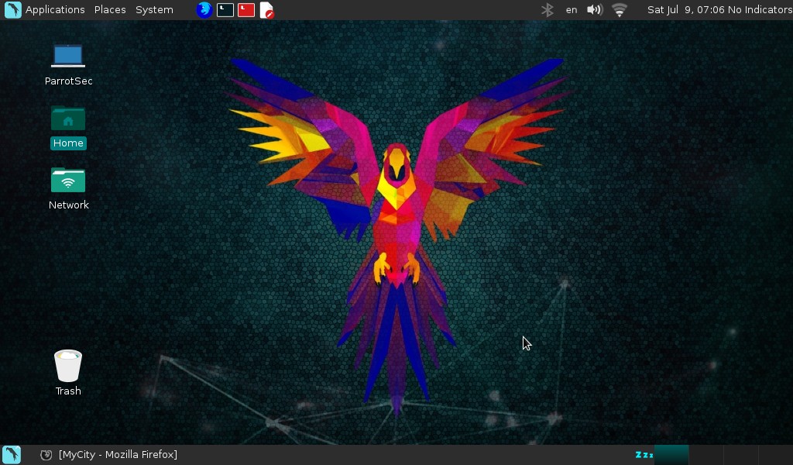
Task: Open the System menu
Action: tap(154, 9)
